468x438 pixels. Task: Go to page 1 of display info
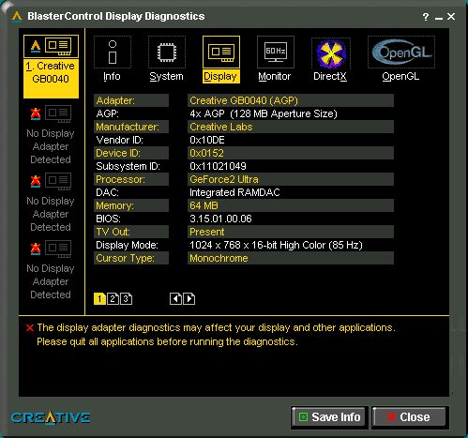(x=99, y=299)
